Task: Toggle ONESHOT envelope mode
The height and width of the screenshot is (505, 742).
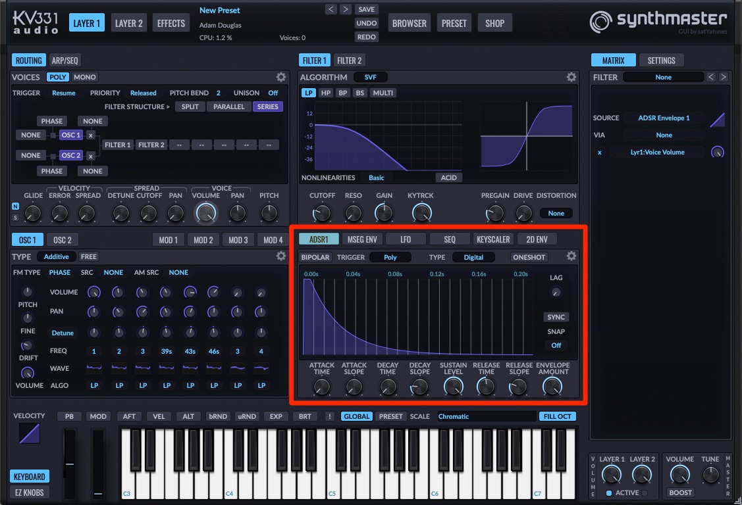Action: click(x=529, y=257)
